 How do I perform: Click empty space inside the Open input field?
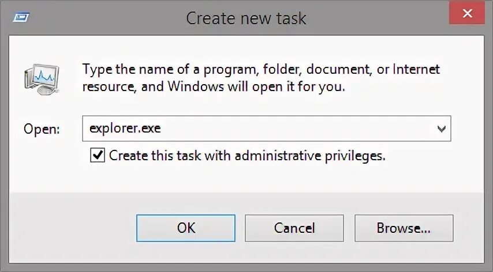click(x=289, y=129)
